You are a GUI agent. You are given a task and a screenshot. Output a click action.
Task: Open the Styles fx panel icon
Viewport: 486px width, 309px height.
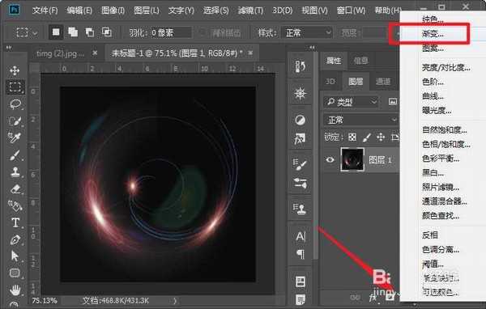point(300,139)
